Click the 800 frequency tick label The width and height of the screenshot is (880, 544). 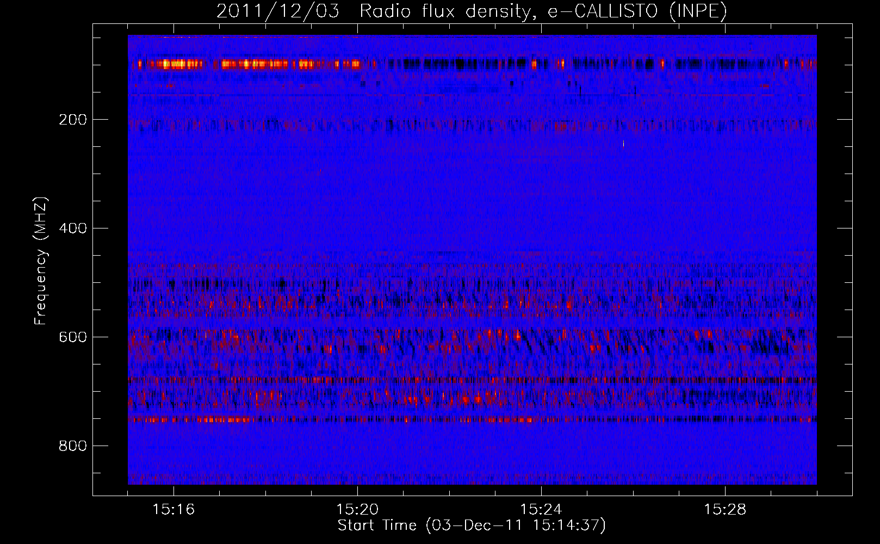72,446
